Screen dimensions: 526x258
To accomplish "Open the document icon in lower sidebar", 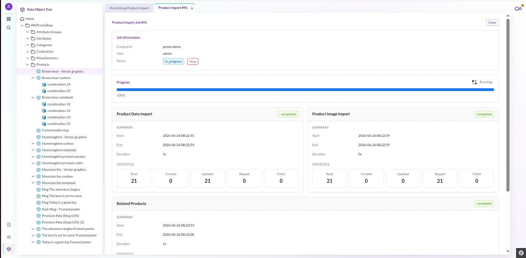I will [9, 225].
